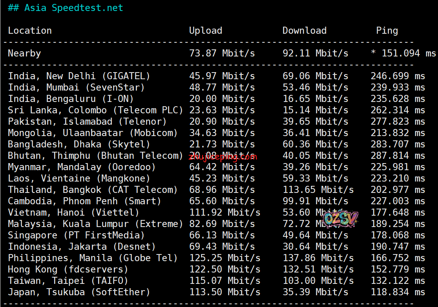This screenshot has width=438, height=307.
Task: Select Sri Lanka, Colombo (Telecom PLC) entry
Action: point(95,110)
